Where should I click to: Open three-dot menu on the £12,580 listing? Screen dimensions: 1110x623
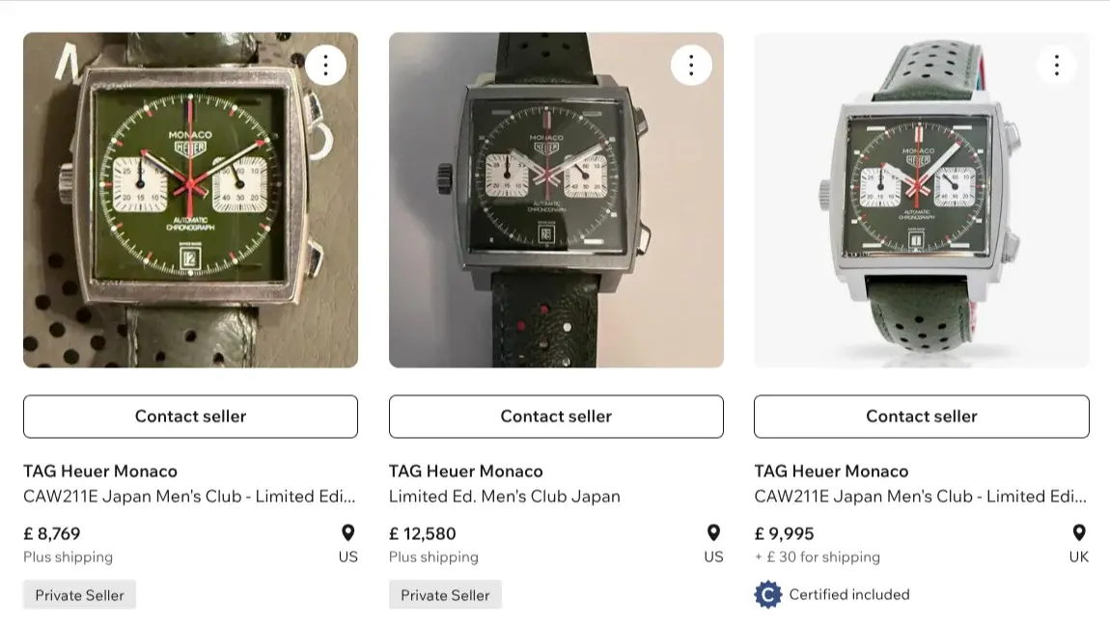[691, 65]
